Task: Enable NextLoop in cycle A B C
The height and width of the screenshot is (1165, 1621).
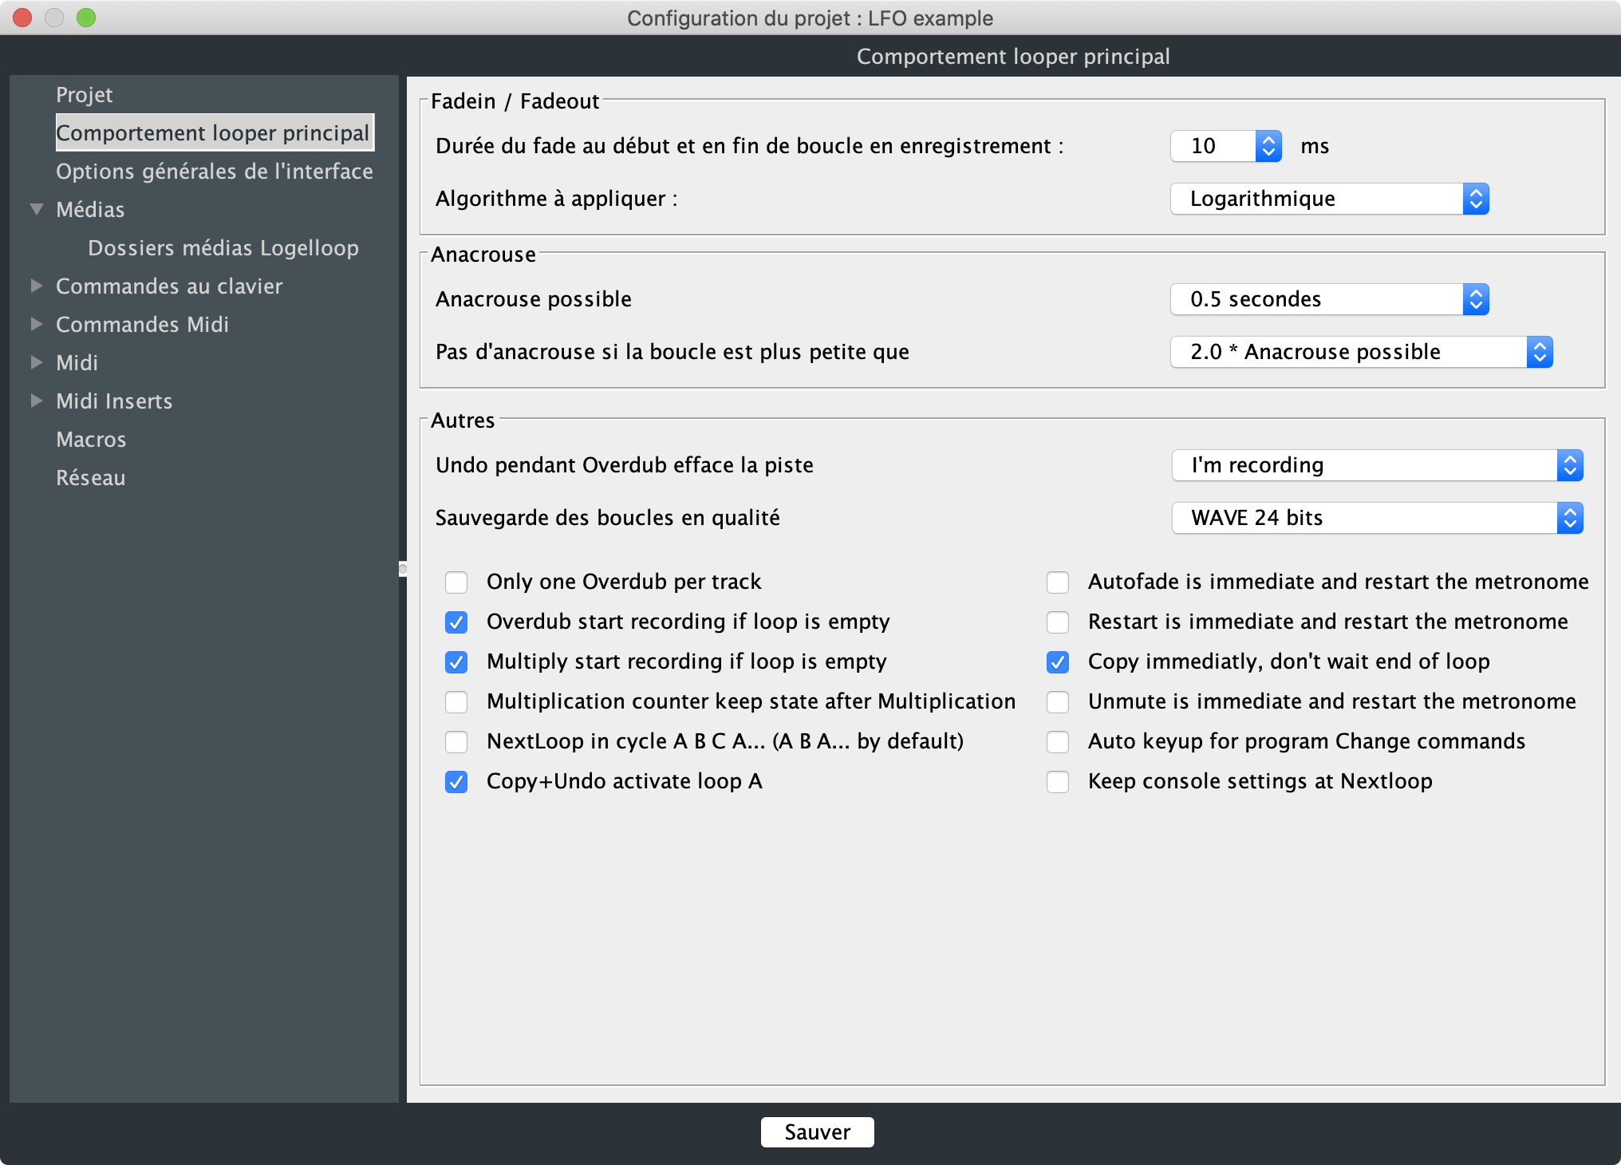Action: (x=456, y=742)
